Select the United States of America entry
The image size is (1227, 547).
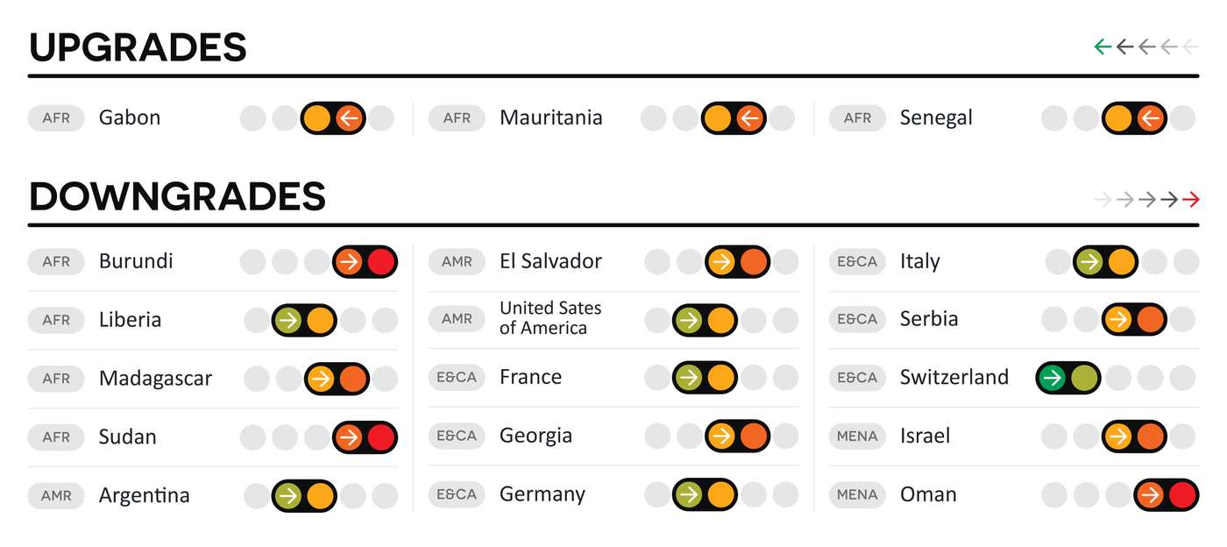click(550, 318)
